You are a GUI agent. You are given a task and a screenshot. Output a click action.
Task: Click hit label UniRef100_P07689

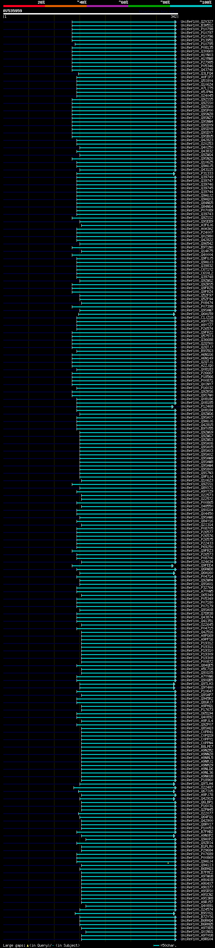point(197,854)
